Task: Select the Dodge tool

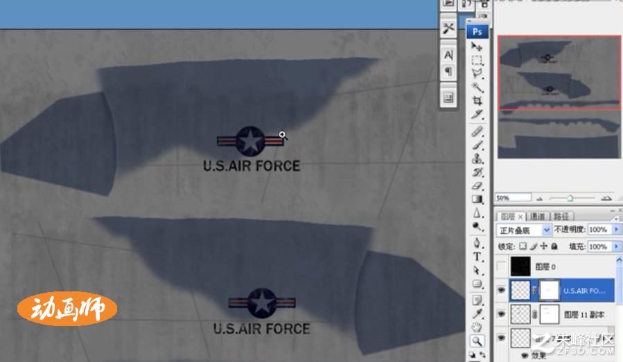Action: pyautogui.click(x=477, y=226)
